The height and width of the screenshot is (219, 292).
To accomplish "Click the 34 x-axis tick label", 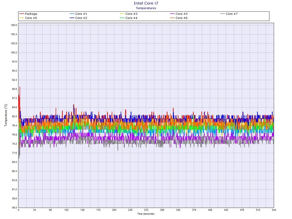I will 34,210.
